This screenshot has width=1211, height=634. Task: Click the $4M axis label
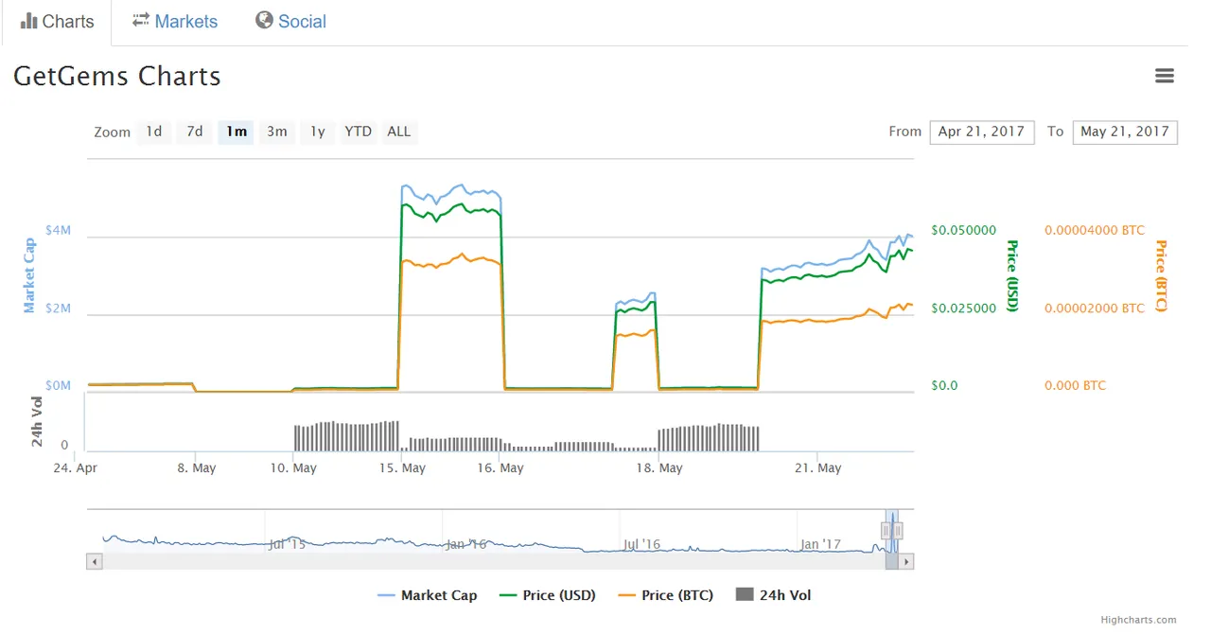click(x=58, y=230)
